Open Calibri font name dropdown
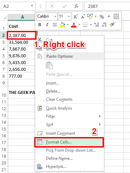Viewport: 130px width, 173px height. (55, 17)
